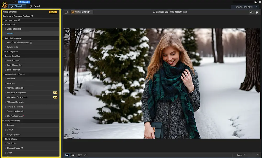Click the AI Image Generator icon in top toolbar
This screenshot has width=262, height=158.
pyautogui.click(x=73, y=12)
